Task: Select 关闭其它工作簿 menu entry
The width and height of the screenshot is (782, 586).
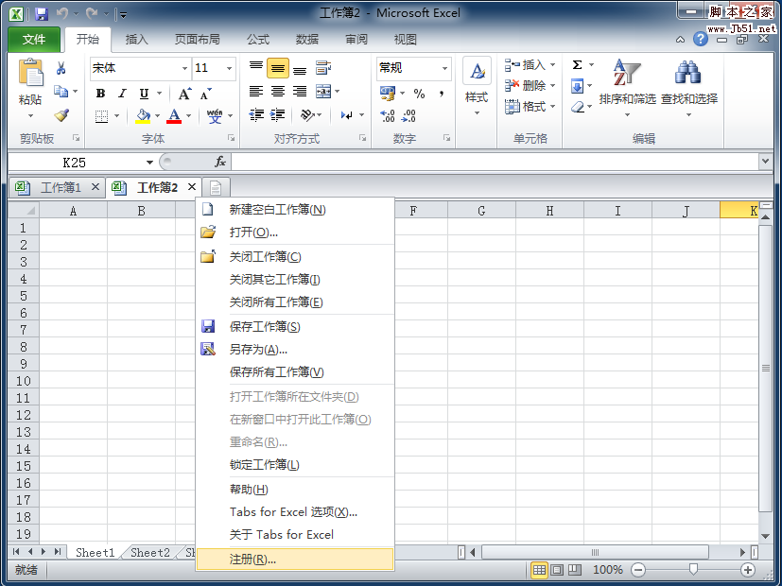Action: 295,280
